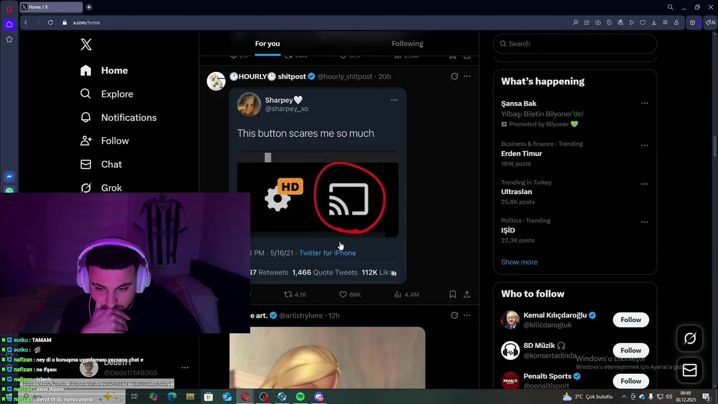Follow Penaltı Sports account
The height and width of the screenshot is (404, 718).
(x=631, y=381)
